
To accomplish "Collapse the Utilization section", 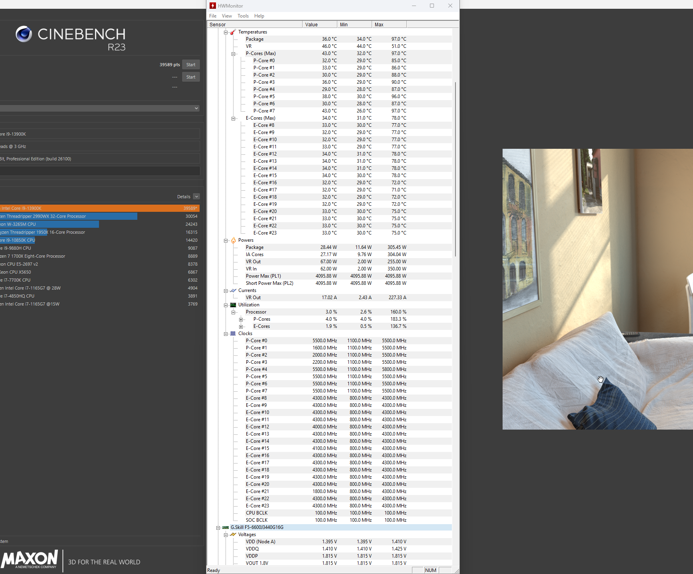I will pyautogui.click(x=226, y=305).
